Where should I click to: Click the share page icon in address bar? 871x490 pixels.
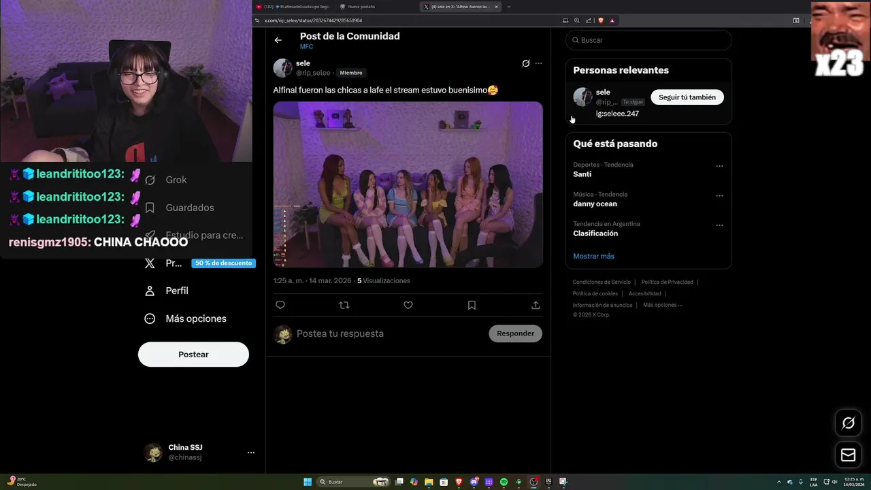(589, 20)
